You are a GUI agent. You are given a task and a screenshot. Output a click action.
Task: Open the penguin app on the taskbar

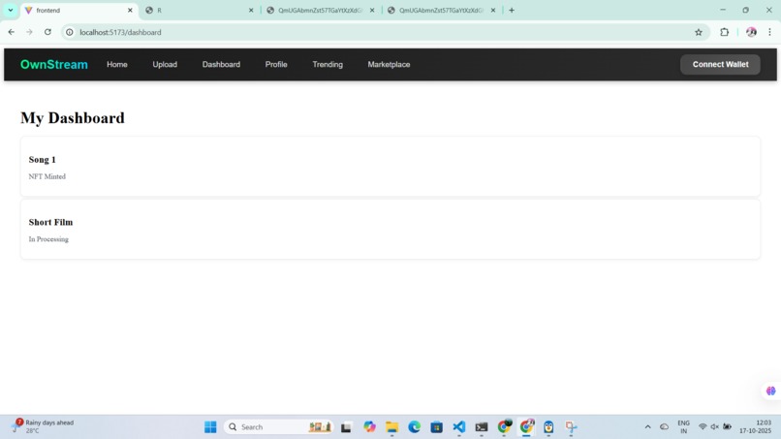[x=548, y=427]
